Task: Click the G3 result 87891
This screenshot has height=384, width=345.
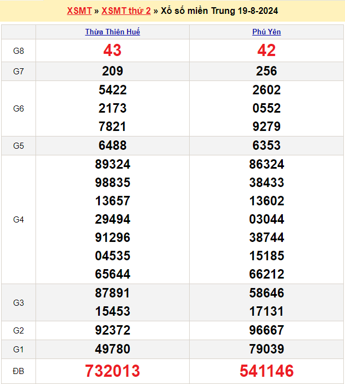Action: click(113, 293)
